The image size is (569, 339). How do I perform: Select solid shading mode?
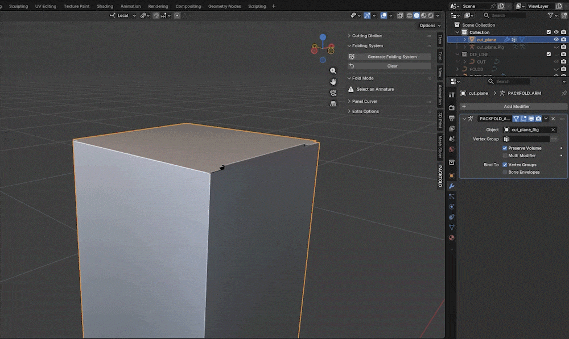[417, 15]
